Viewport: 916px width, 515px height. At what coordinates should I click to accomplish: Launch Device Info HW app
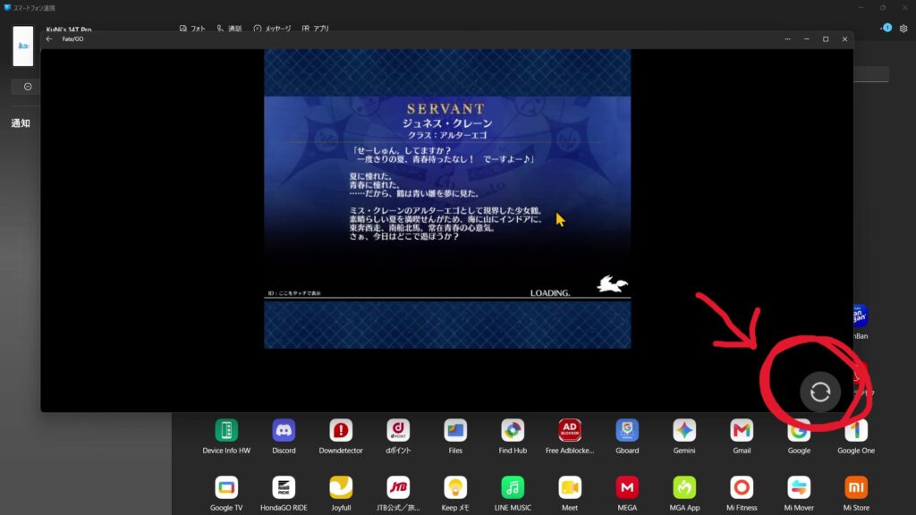(x=226, y=436)
